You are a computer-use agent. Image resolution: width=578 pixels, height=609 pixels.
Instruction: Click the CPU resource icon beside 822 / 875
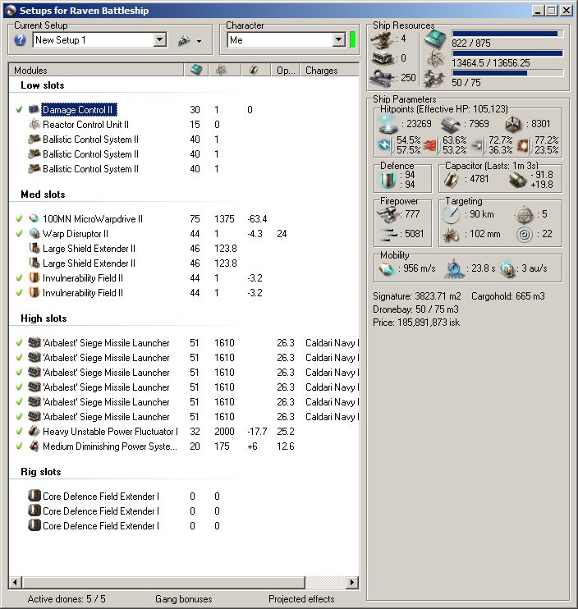click(435, 39)
